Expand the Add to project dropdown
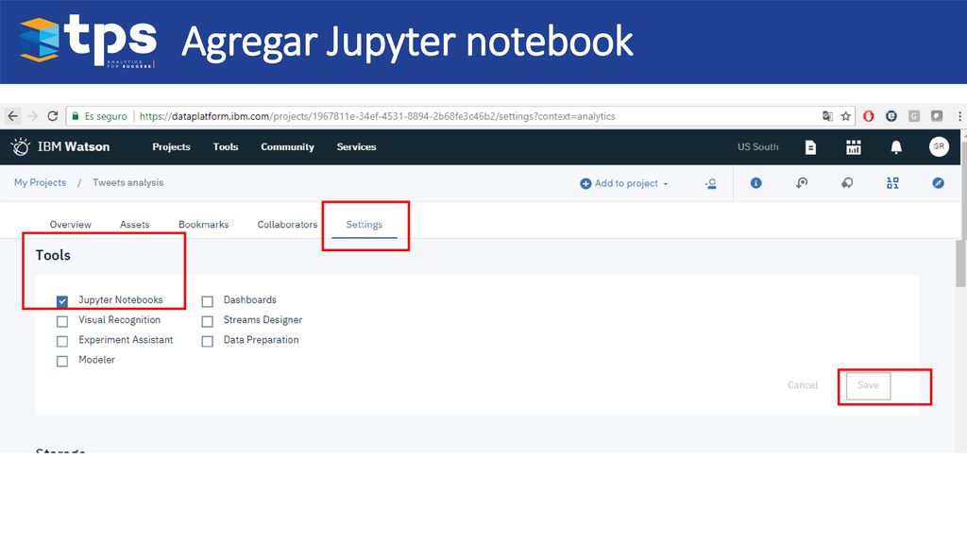 624,183
